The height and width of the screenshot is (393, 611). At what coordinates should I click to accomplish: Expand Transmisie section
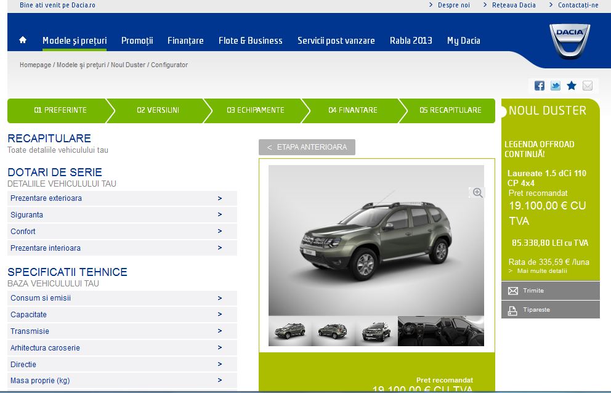[122, 331]
